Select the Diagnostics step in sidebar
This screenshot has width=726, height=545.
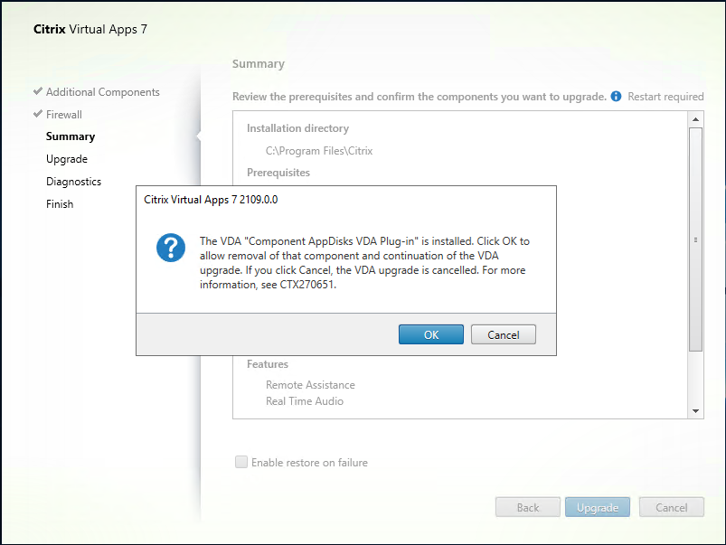[x=73, y=182]
